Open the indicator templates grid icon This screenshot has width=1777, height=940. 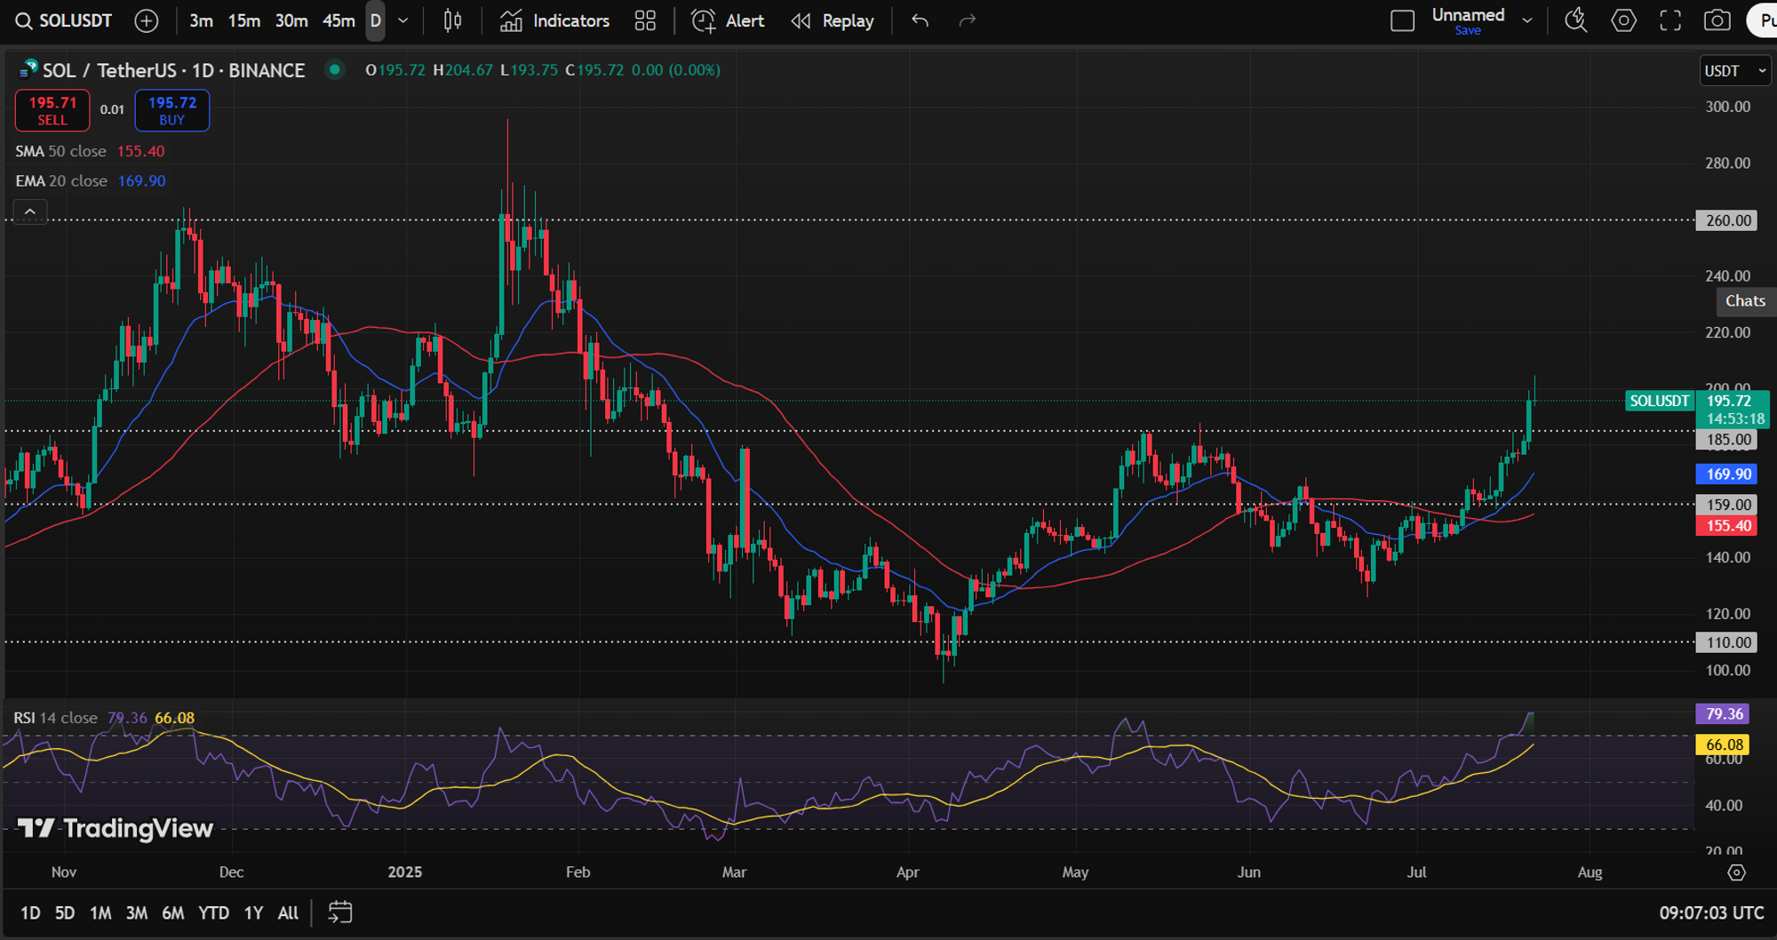coord(645,20)
